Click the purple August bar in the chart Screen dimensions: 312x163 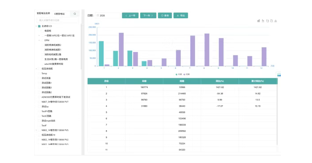pos(207,50)
